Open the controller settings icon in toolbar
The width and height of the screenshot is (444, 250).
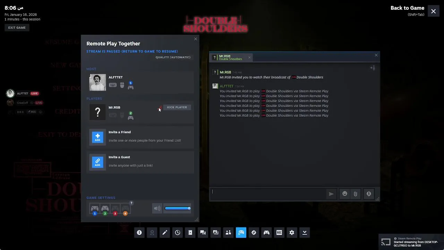[x=266, y=233]
